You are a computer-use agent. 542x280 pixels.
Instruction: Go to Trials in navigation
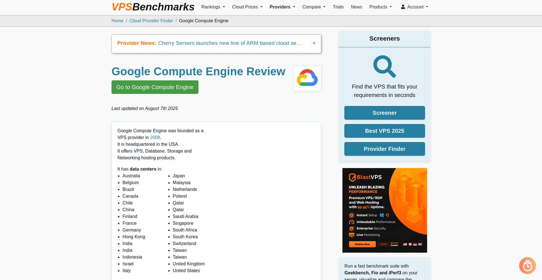pos(338,7)
